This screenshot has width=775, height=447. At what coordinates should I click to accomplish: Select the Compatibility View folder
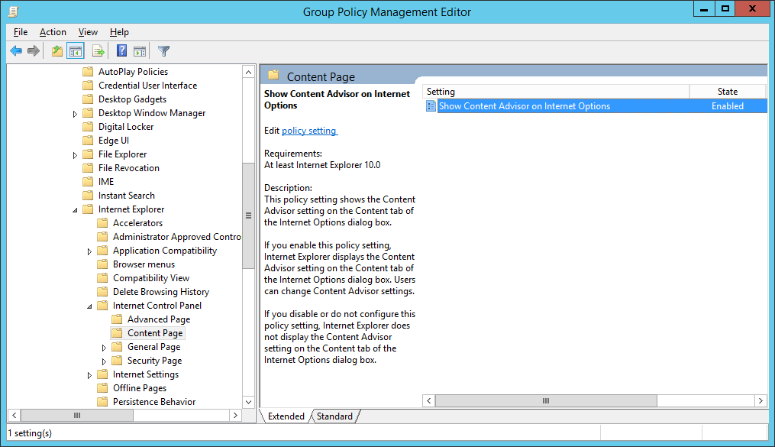click(x=151, y=278)
